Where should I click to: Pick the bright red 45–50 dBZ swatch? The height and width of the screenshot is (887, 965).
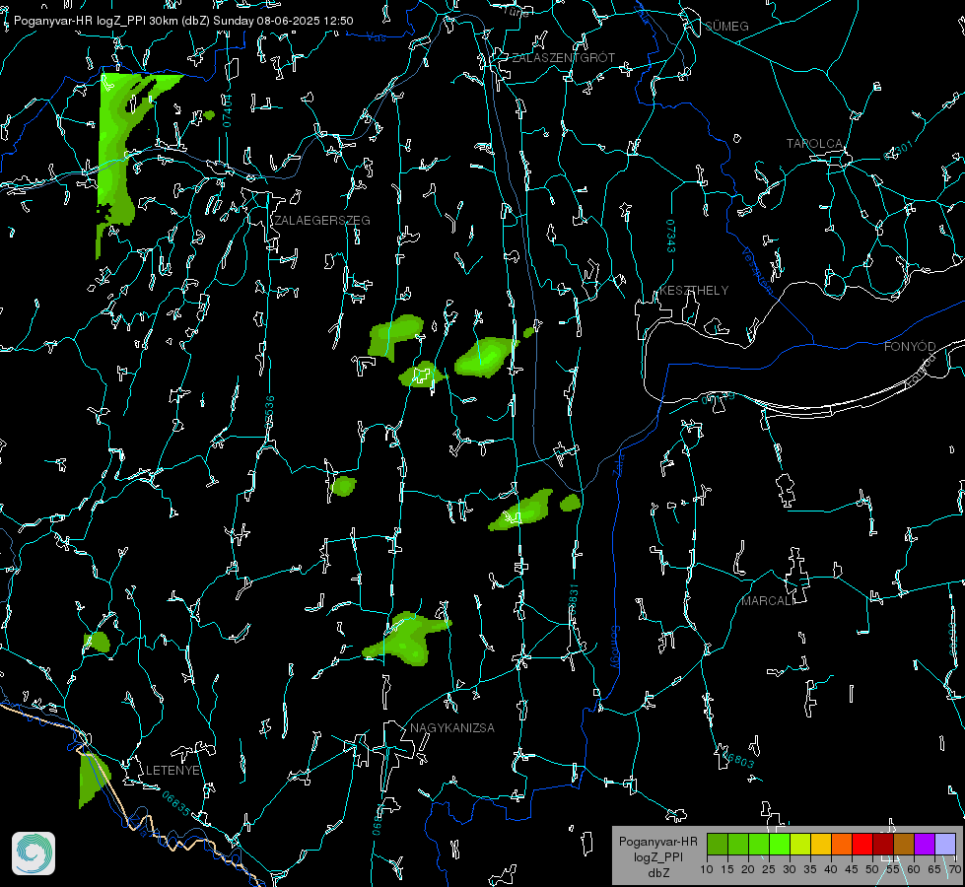862,845
